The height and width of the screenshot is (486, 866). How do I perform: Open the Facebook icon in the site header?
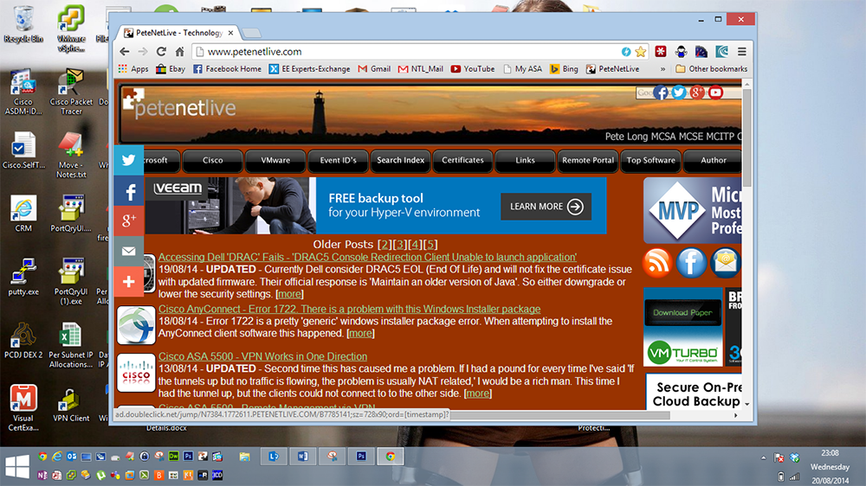pyautogui.click(x=661, y=93)
